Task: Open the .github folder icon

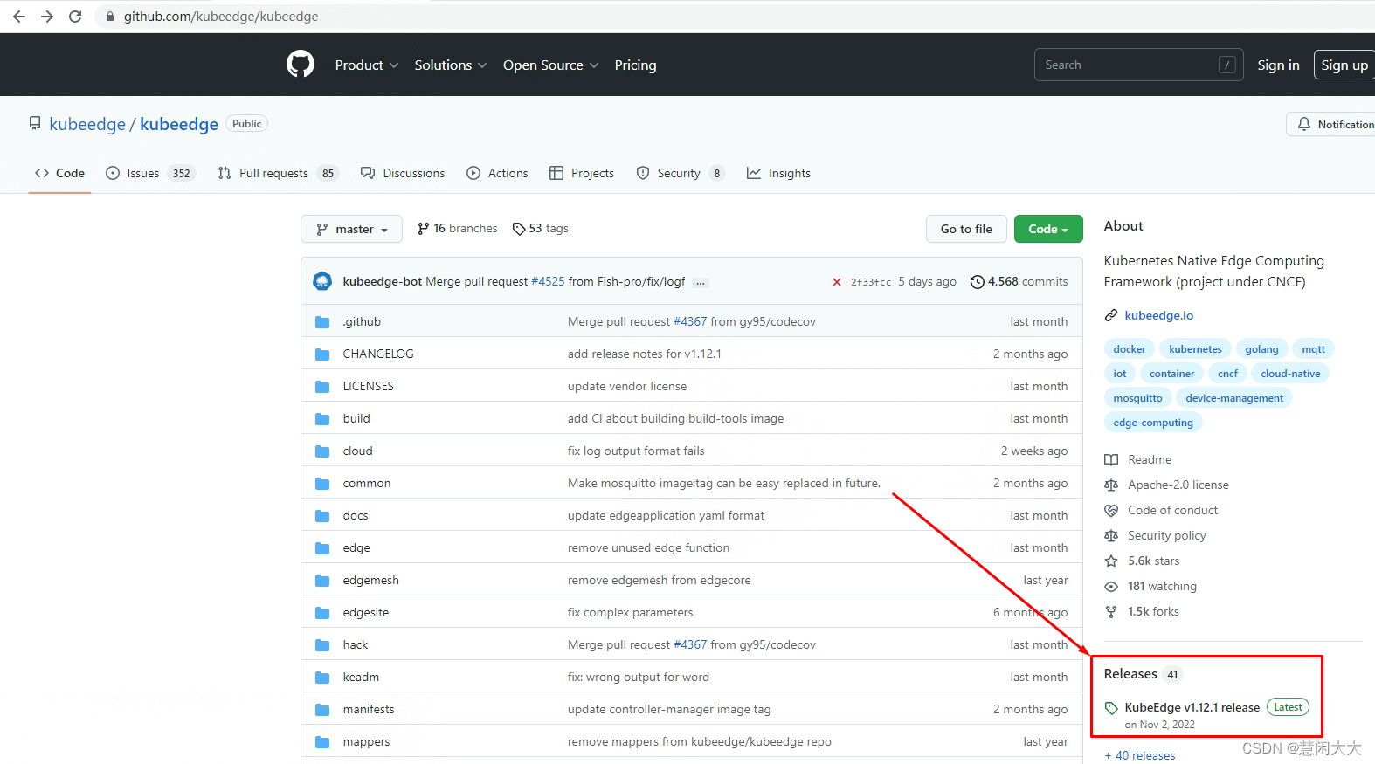Action: (322, 321)
